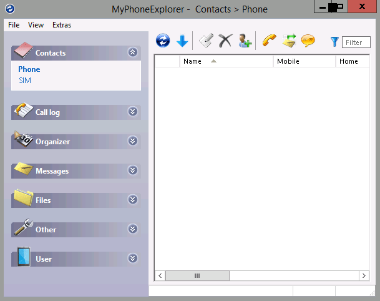Click the blue filter funnel icon
The image size is (380, 301).
point(334,42)
